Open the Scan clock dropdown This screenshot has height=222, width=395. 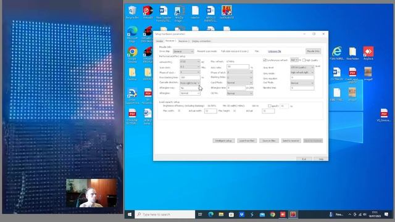tap(190, 67)
